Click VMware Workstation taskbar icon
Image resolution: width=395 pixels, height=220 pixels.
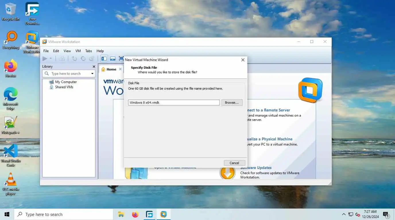pos(163,214)
